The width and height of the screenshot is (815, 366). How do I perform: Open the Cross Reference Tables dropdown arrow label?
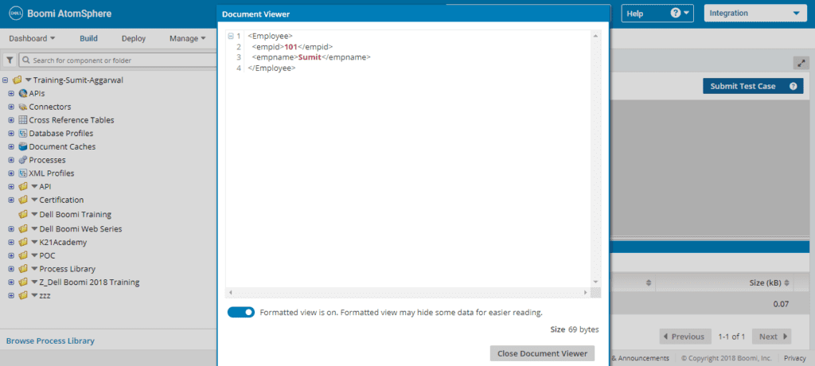[x=71, y=119]
